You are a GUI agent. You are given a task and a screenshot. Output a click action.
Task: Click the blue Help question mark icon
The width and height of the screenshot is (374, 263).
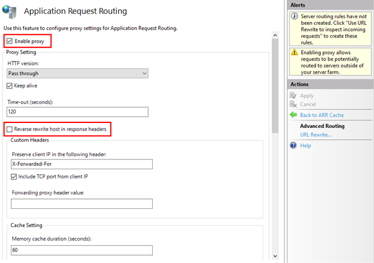293,146
